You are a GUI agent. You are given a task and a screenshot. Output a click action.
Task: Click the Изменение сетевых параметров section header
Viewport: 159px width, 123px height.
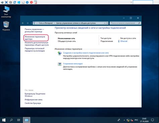68,49
